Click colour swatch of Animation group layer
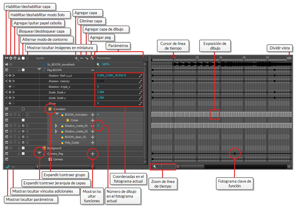Image resolution: width=296 pixels, height=209 pixels. tap(23, 109)
